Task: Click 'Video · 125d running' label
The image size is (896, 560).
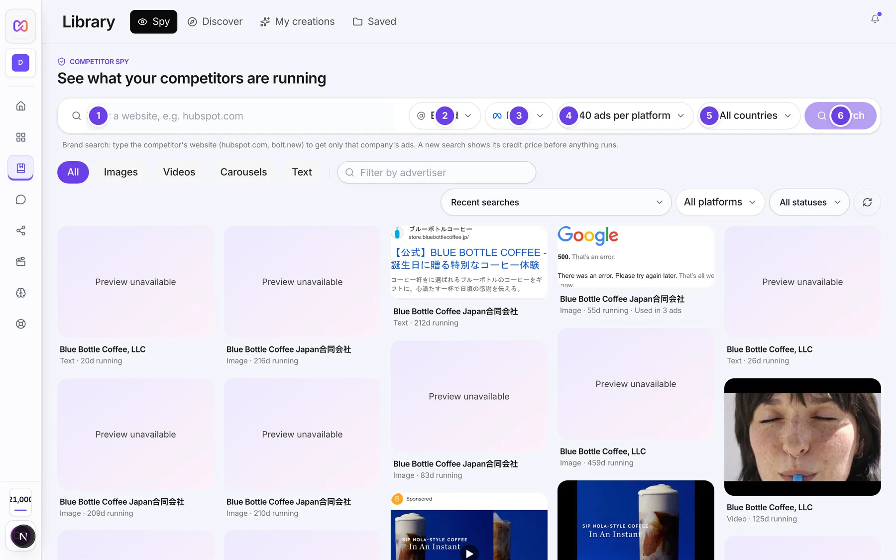Action: click(x=762, y=519)
